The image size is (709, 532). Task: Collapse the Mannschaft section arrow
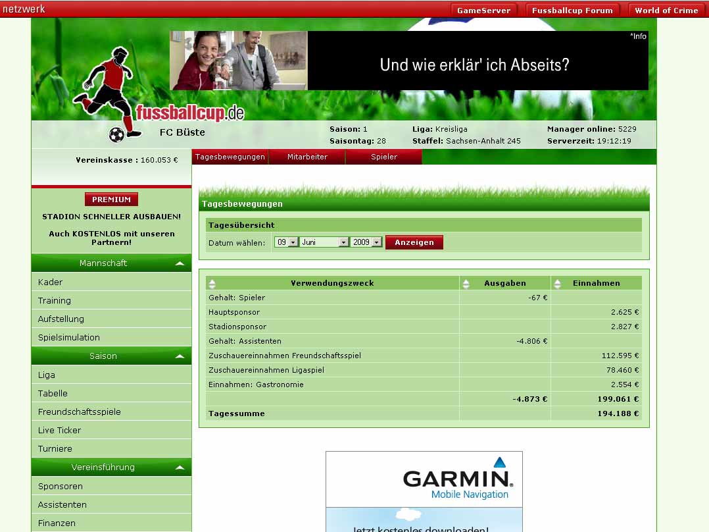(180, 263)
